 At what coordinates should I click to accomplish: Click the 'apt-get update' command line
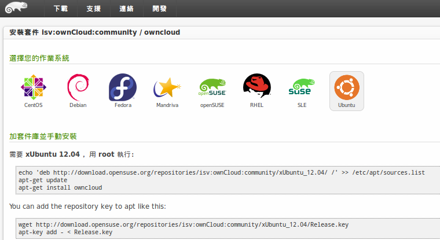coord(43,180)
